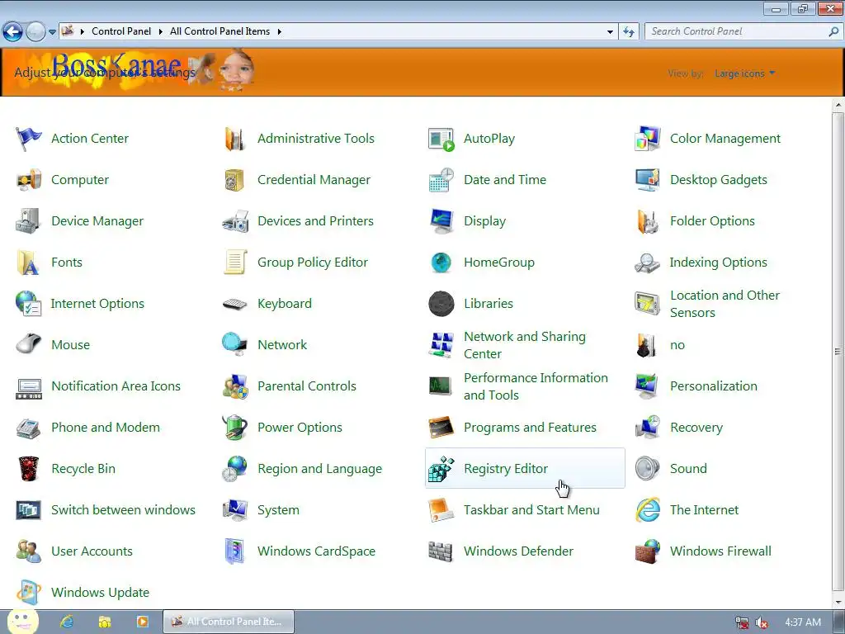The image size is (845, 634).
Task: Open the taskbar folder icon
Action: [105, 622]
